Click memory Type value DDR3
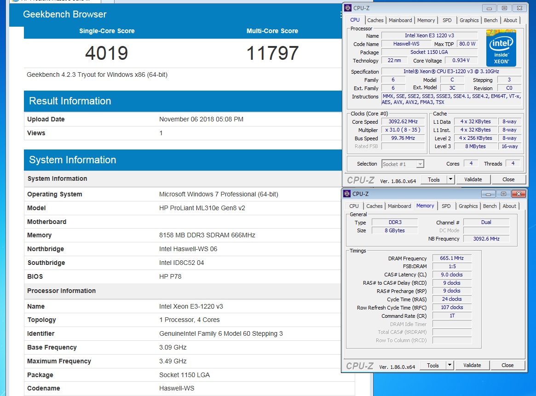The height and width of the screenshot is (396, 536). (x=395, y=222)
